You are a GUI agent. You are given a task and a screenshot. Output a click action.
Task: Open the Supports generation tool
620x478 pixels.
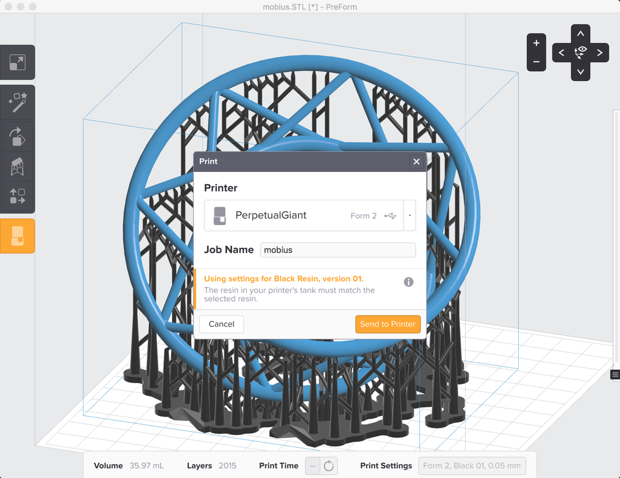coord(17,166)
